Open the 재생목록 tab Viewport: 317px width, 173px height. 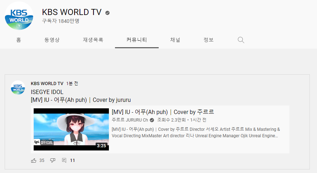[93, 40]
